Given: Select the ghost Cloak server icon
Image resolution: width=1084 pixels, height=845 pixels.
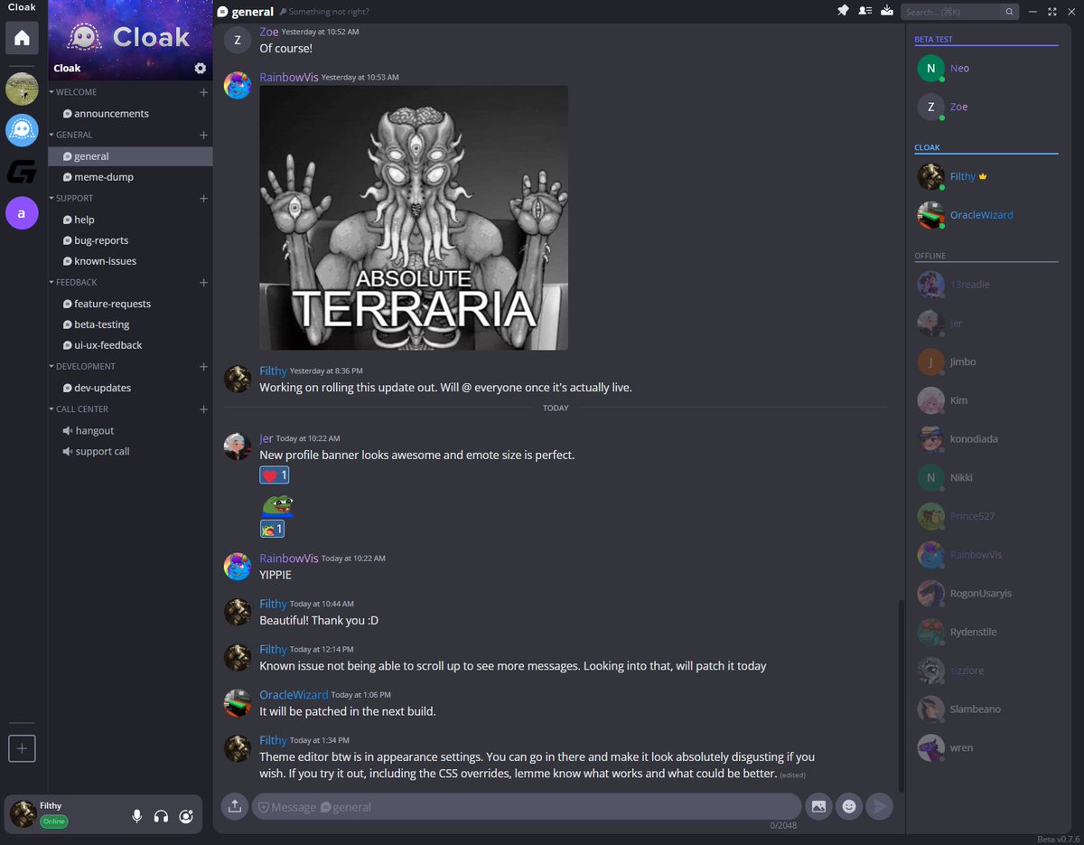Looking at the screenshot, I should point(22,130).
